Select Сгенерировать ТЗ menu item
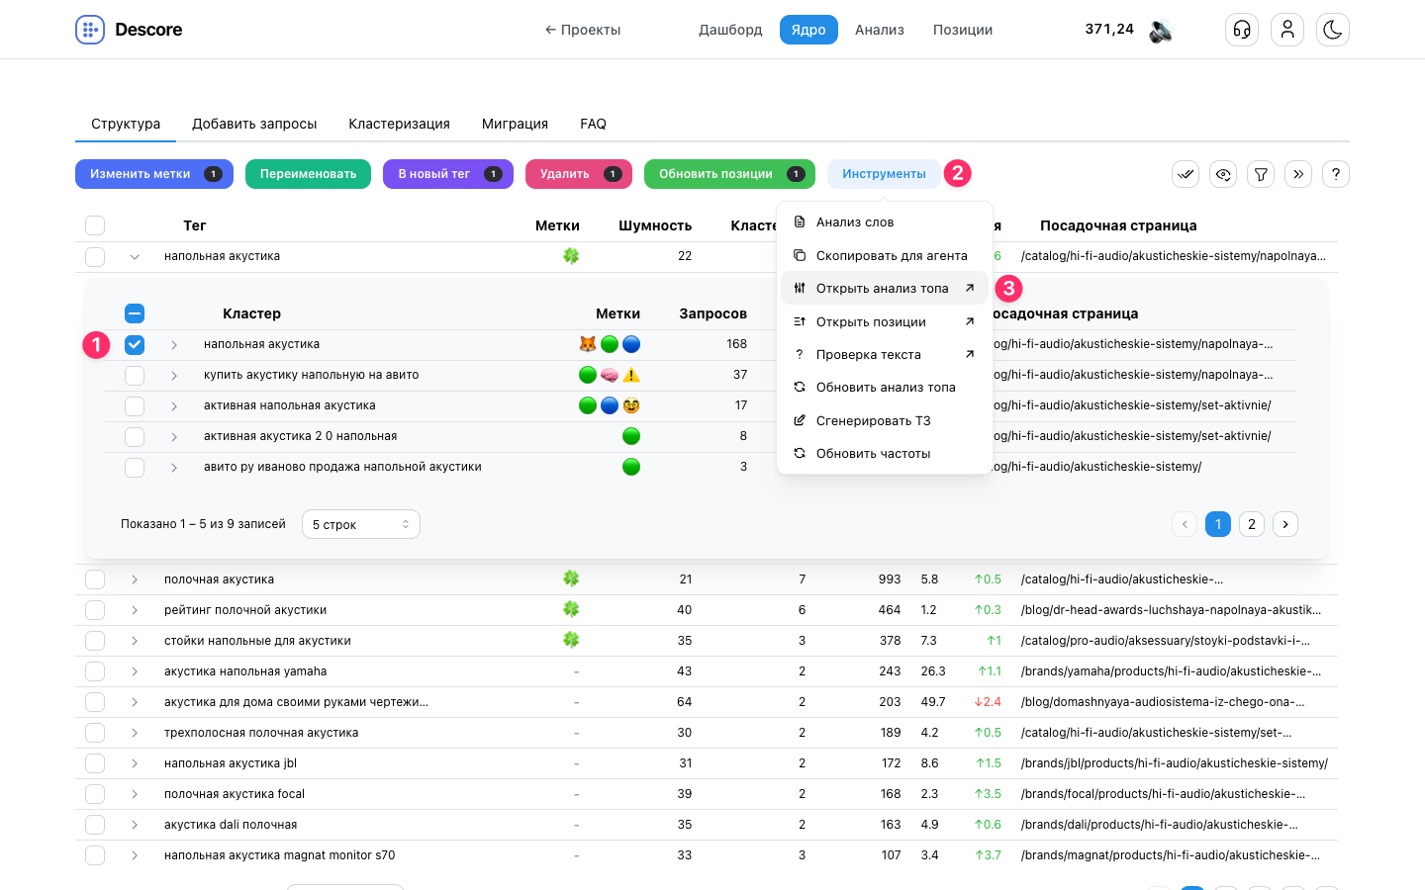This screenshot has height=890, width=1425. [x=885, y=420]
